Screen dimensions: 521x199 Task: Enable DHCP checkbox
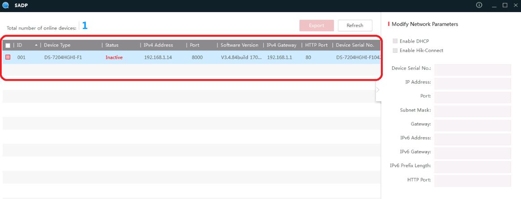click(x=395, y=41)
